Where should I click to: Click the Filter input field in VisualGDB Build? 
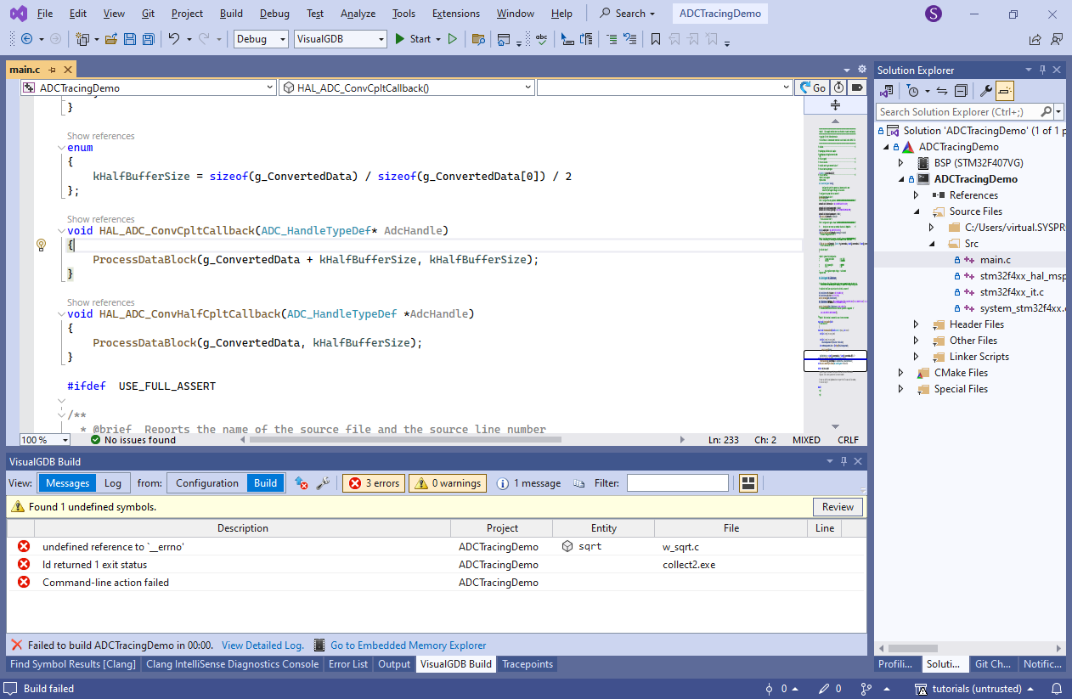click(x=678, y=483)
